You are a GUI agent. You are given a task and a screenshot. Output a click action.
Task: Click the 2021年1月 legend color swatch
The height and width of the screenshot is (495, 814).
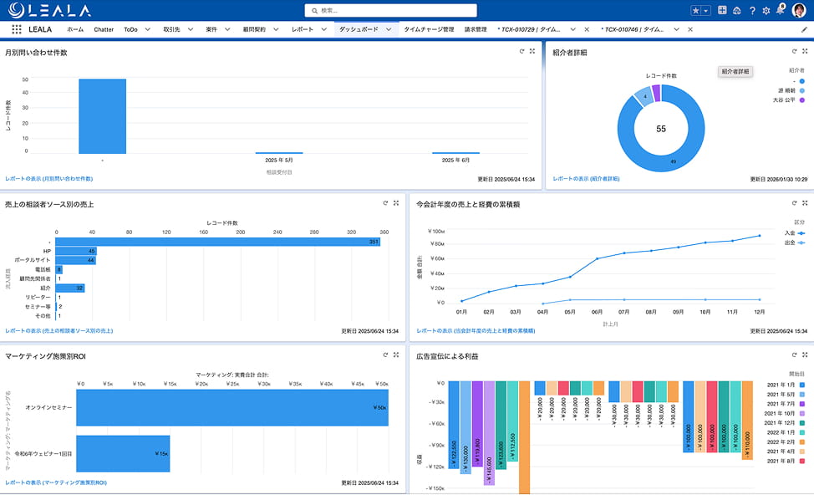pos(802,385)
